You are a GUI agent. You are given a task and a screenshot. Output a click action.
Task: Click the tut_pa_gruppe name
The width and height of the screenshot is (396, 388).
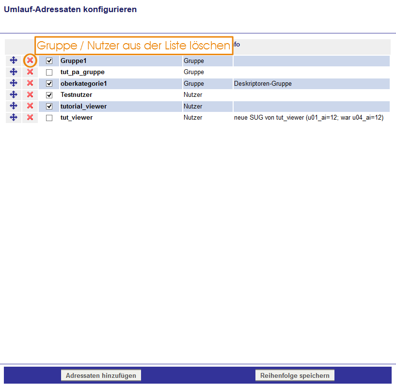82,72
